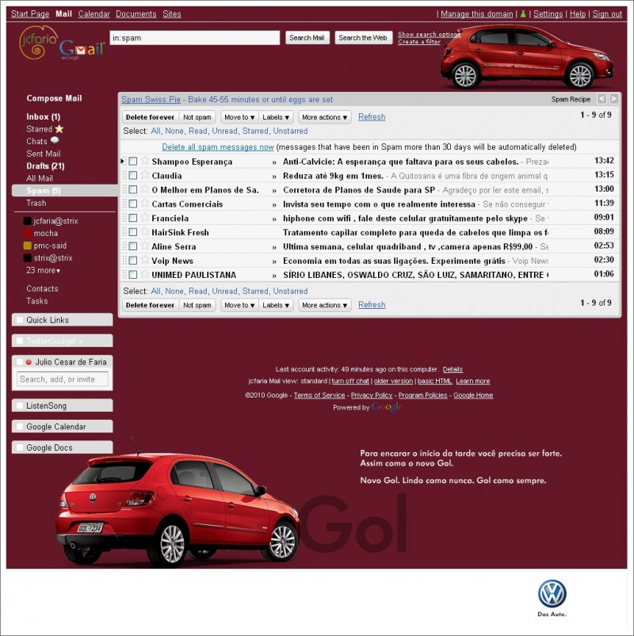
Task: Click the in:spam search field
Action: (x=195, y=38)
